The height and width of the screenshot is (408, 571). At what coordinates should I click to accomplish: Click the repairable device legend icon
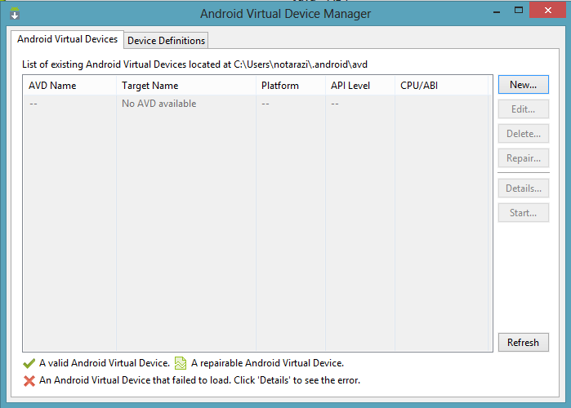181,363
